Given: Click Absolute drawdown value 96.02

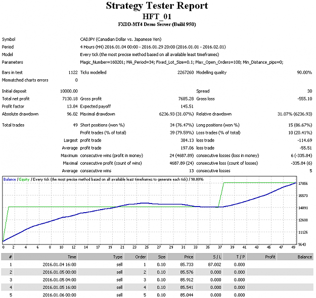Looking at the screenshot, I should coord(72,114).
